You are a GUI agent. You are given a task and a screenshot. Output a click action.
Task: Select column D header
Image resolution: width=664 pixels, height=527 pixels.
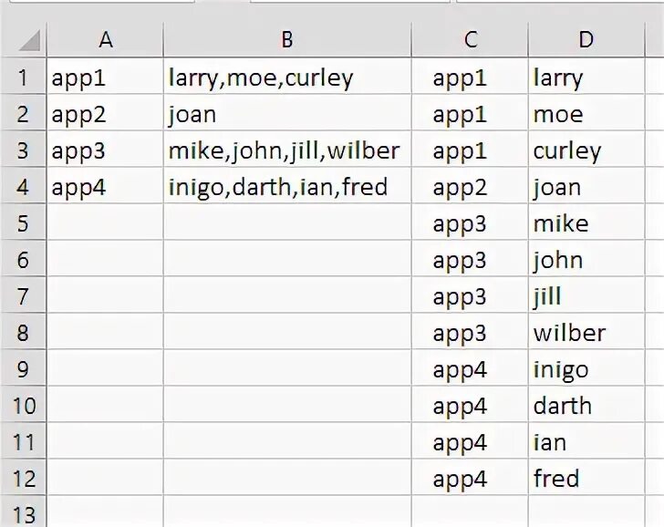click(586, 39)
